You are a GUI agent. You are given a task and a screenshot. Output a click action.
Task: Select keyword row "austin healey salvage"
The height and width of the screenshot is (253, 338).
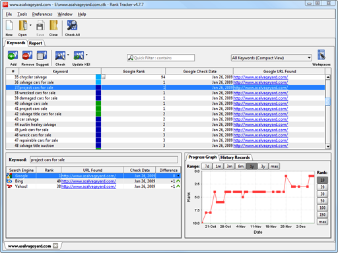(x=165, y=125)
